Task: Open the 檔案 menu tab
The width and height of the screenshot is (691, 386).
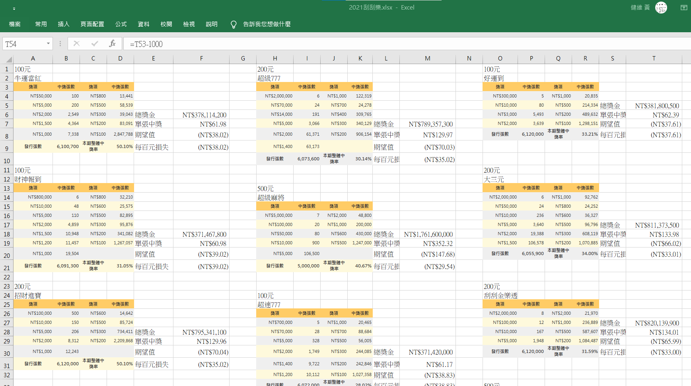Action: click(x=15, y=24)
